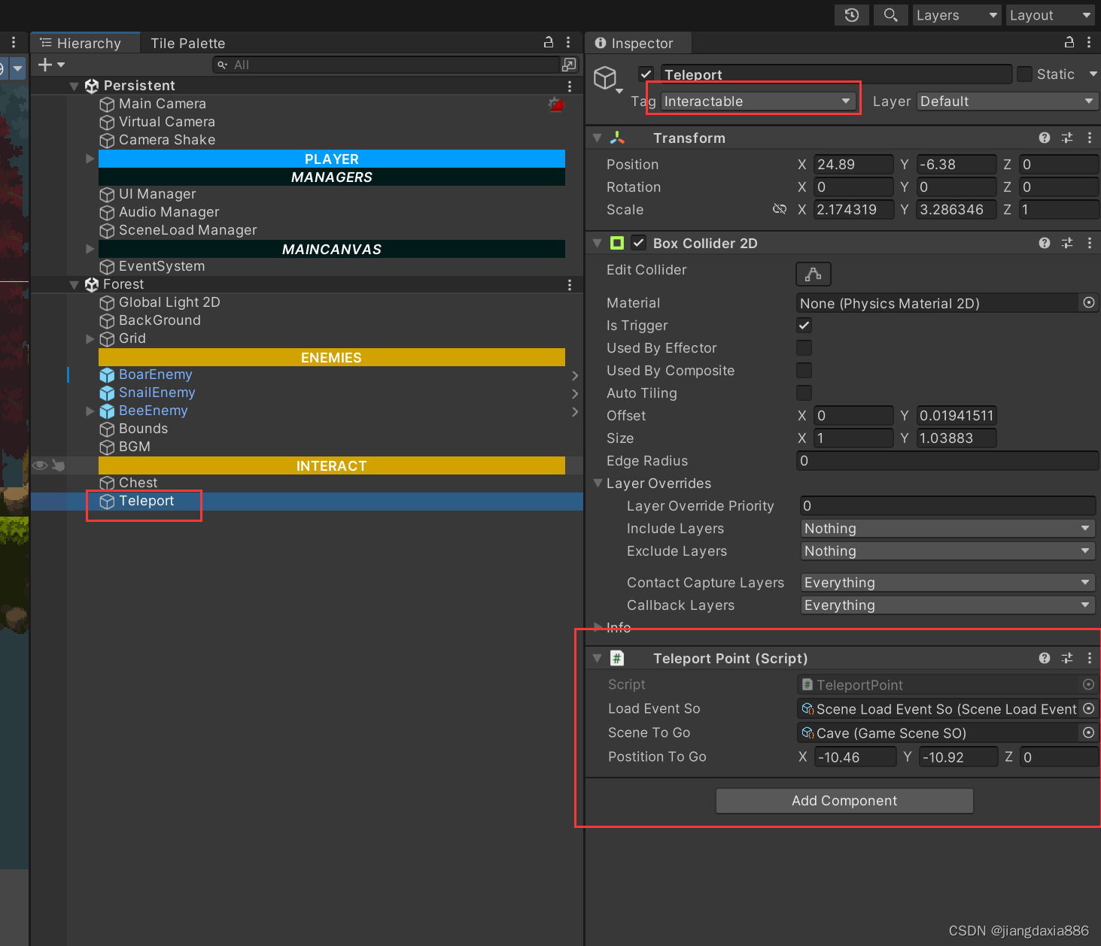Toggle the Is Trigger checkbox
The width and height of the screenshot is (1101, 946).
[x=804, y=326]
